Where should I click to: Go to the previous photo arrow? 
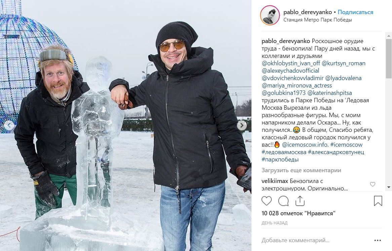pyautogui.click(x=9, y=125)
